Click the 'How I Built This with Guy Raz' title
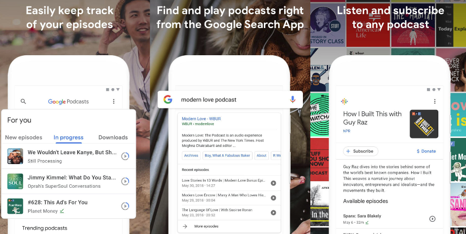This screenshot has height=234, width=466. point(372,118)
